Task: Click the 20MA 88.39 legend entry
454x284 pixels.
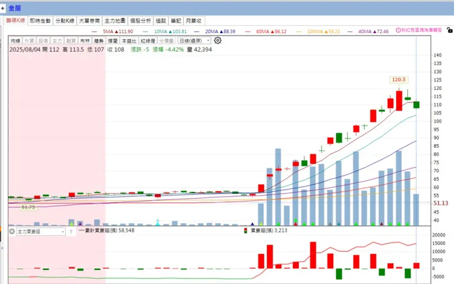Action: 215,31
